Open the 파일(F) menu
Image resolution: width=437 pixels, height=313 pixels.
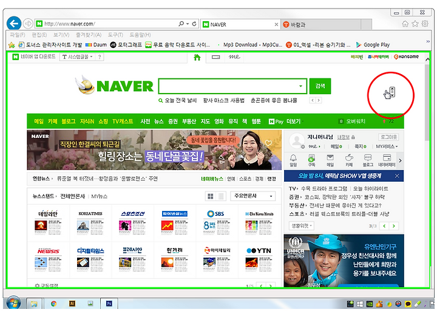(x=18, y=35)
